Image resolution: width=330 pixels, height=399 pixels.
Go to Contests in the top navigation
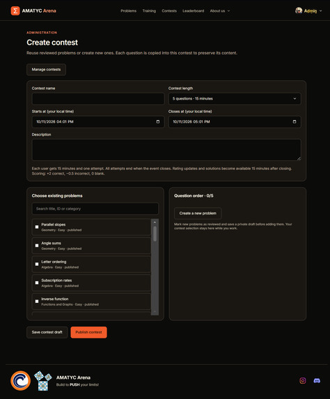pyautogui.click(x=169, y=11)
